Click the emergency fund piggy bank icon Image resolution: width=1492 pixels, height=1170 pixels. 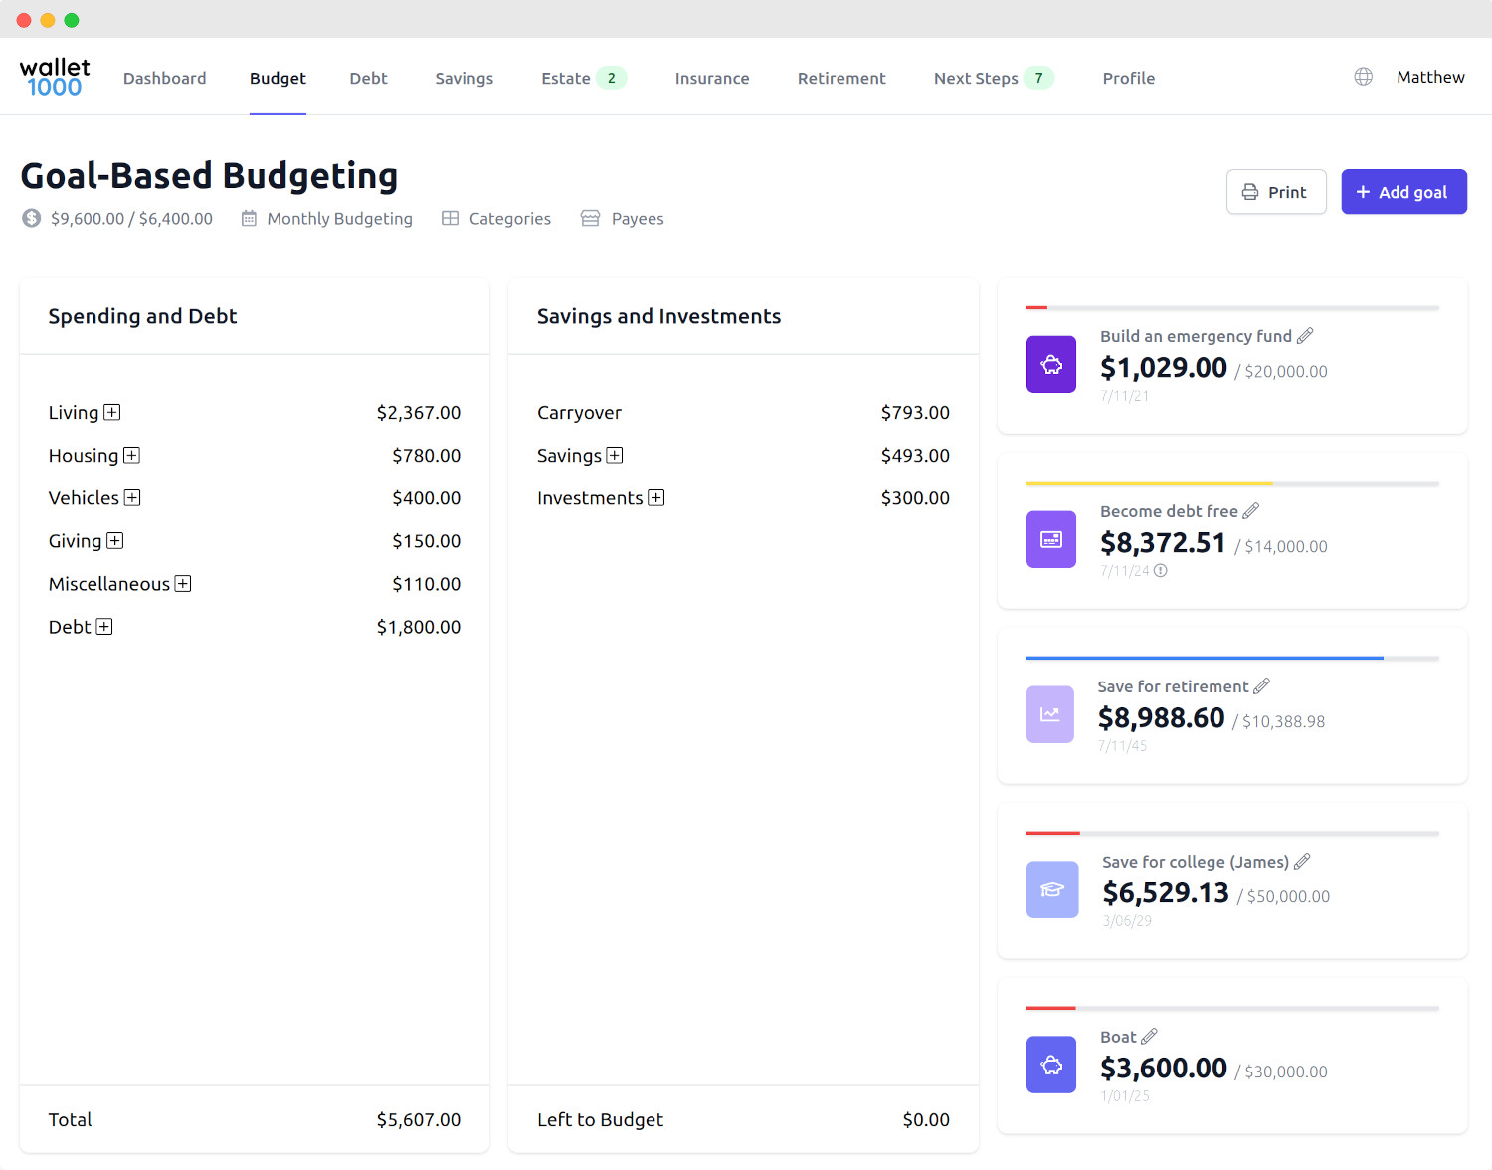click(x=1051, y=364)
